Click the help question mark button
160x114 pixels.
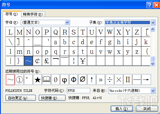pos(149,5)
